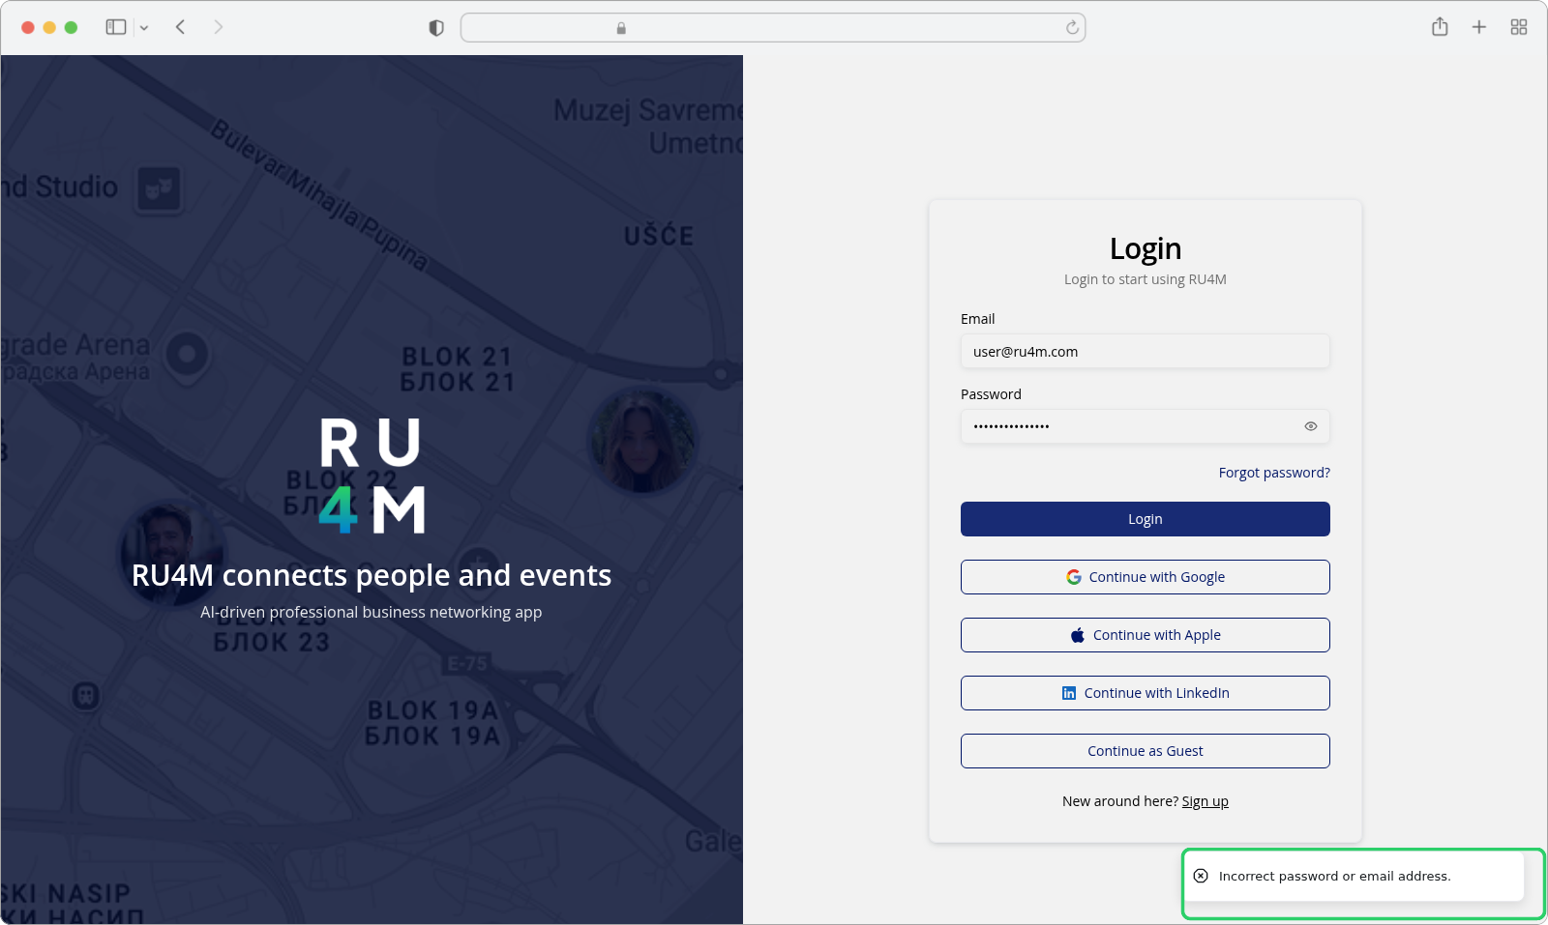
Task: Continue with Apple sign-in
Action: 1146,635
